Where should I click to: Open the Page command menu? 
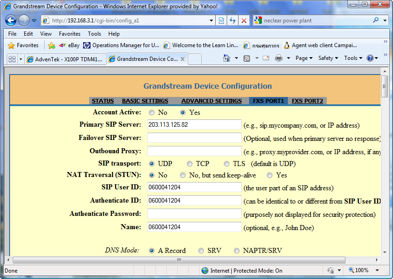(x=304, y=58)
